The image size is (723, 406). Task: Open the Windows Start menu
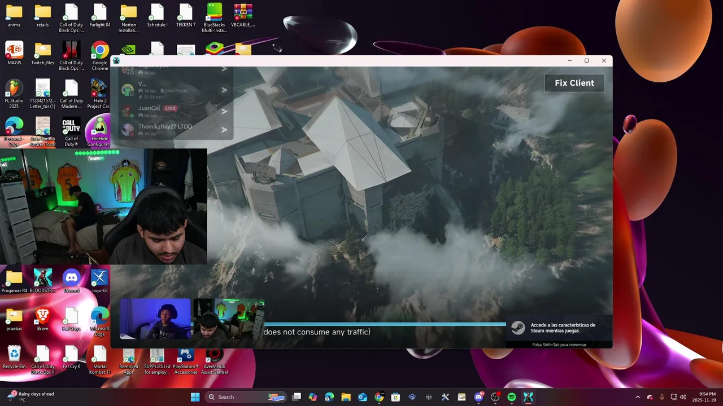(195, 397)
